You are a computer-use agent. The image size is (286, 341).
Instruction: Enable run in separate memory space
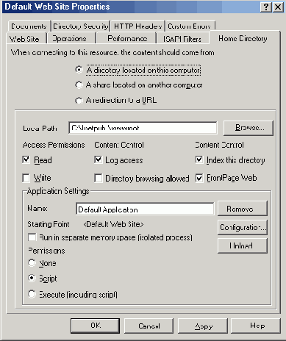tap(32, 237)
